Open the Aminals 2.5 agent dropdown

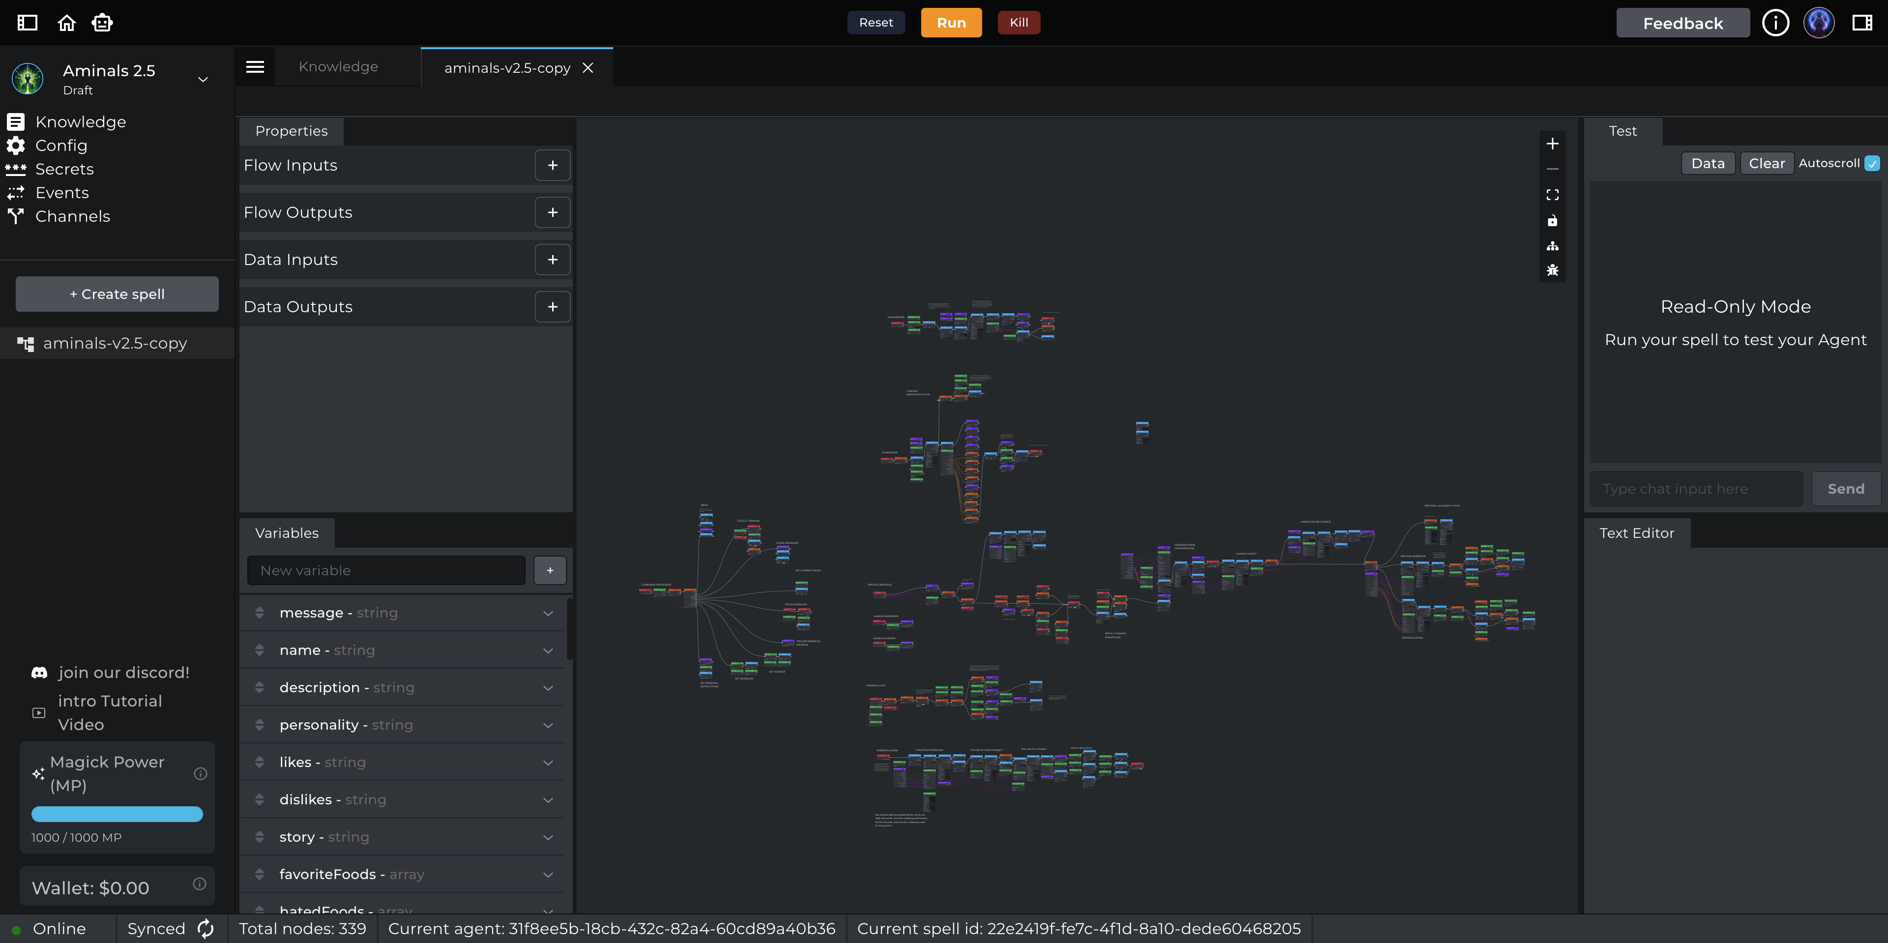203,79
